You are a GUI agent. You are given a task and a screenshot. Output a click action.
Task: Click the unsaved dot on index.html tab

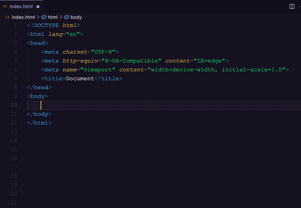[x=38, y=7]
